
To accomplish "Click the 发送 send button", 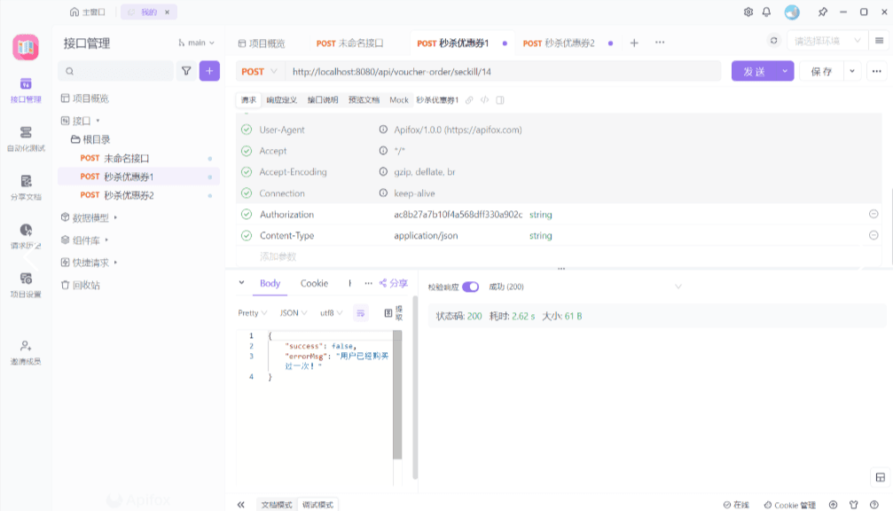I will (x=754, y=72).
